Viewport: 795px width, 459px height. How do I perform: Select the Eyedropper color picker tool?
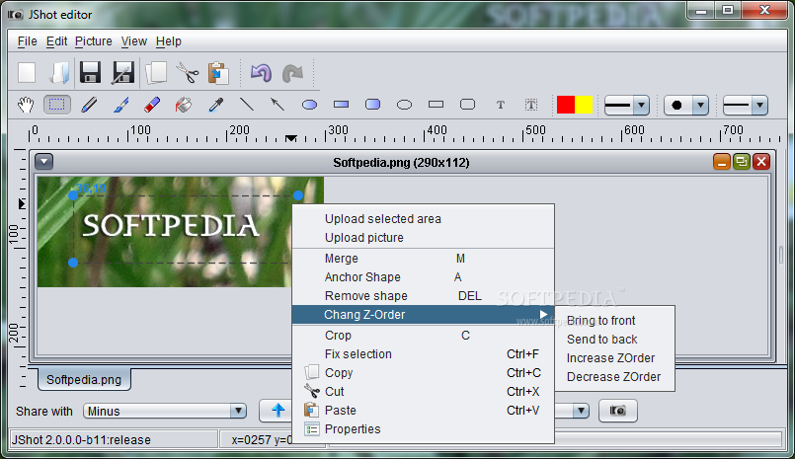(x=215, y=105)
